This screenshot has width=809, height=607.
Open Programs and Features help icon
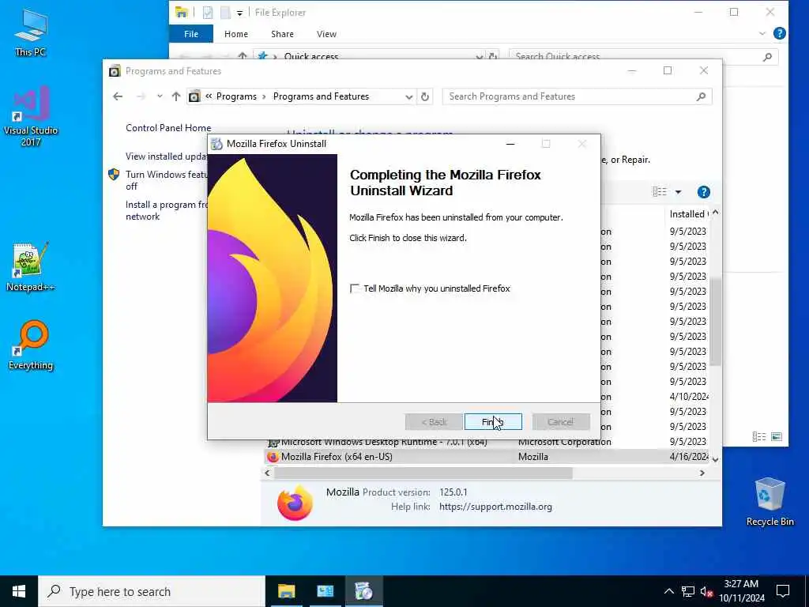click(x=703, y=192)
